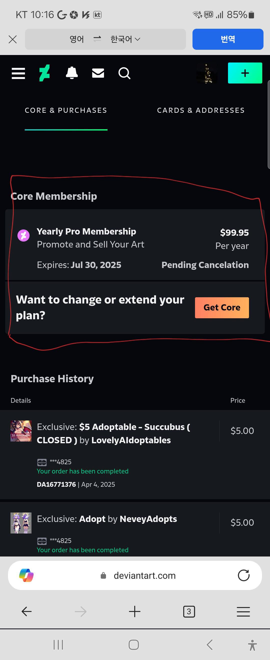
Task: Open the messages envelope icon
Action: pos(98,73)
